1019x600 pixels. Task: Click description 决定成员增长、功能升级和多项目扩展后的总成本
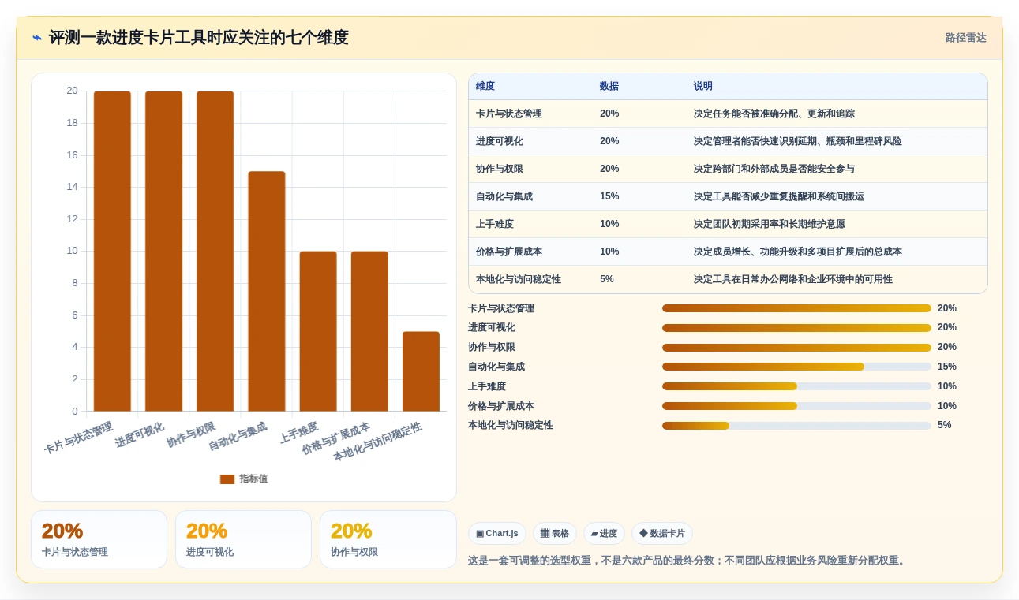click(798, 252)
